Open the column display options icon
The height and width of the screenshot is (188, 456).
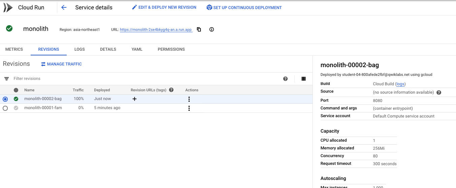click(x=303, y=79)
